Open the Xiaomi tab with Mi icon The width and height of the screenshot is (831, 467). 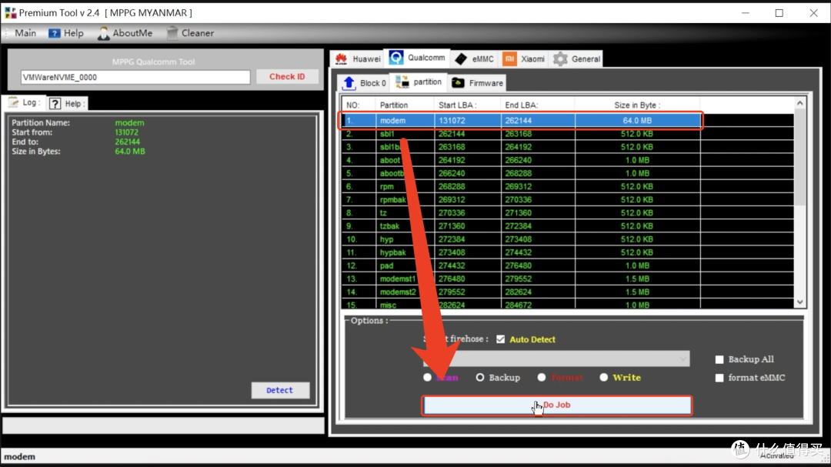pos(510,58)
